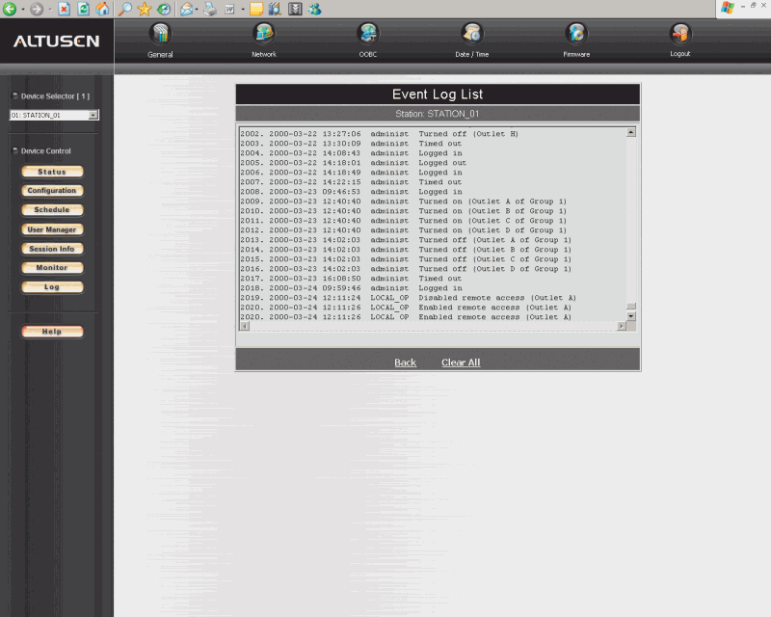The image size is (771, 617).
Task: Open the Network settings icon
Action: (x=263, y=35)
